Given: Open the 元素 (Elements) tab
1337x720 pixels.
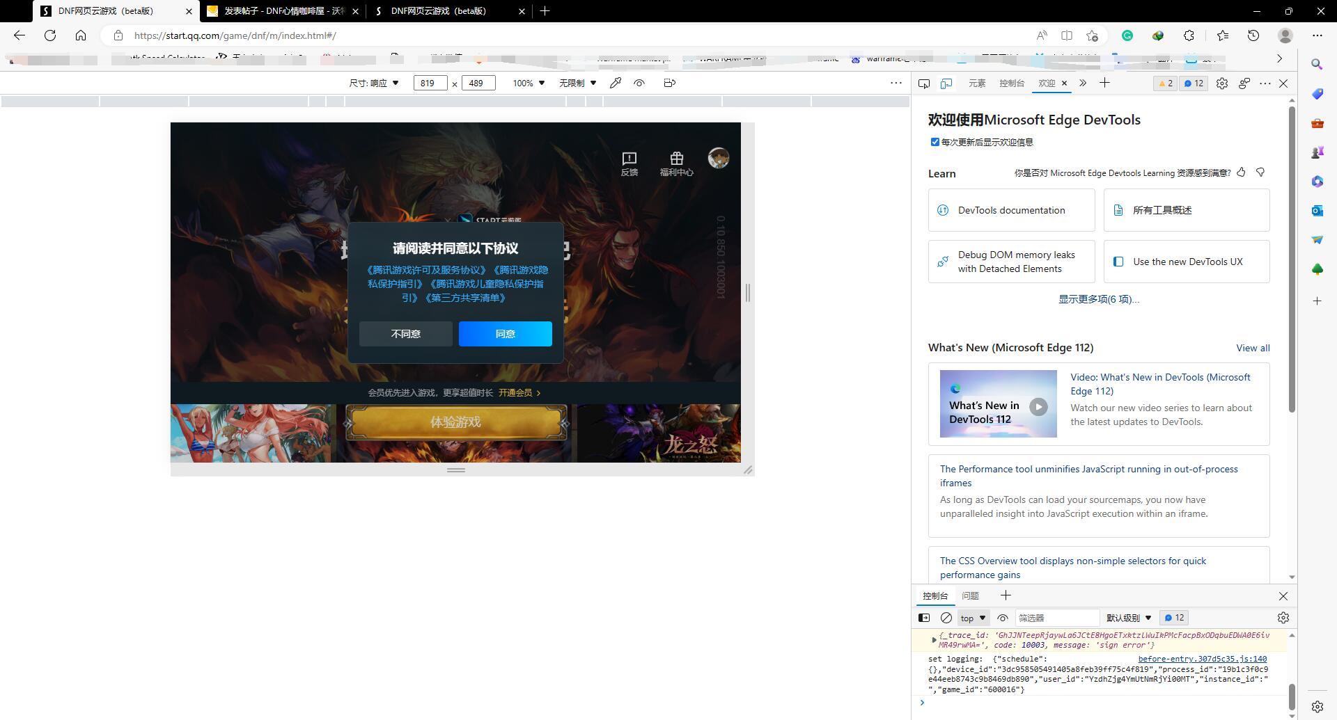Looking at the screenshot, I should point(977,83).
